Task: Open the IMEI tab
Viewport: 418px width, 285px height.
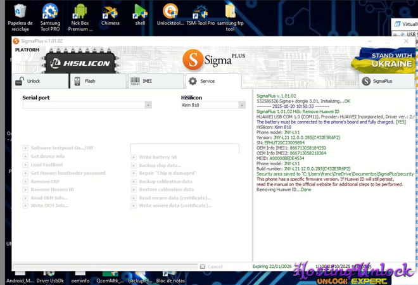Action: [x=155, y=81]
